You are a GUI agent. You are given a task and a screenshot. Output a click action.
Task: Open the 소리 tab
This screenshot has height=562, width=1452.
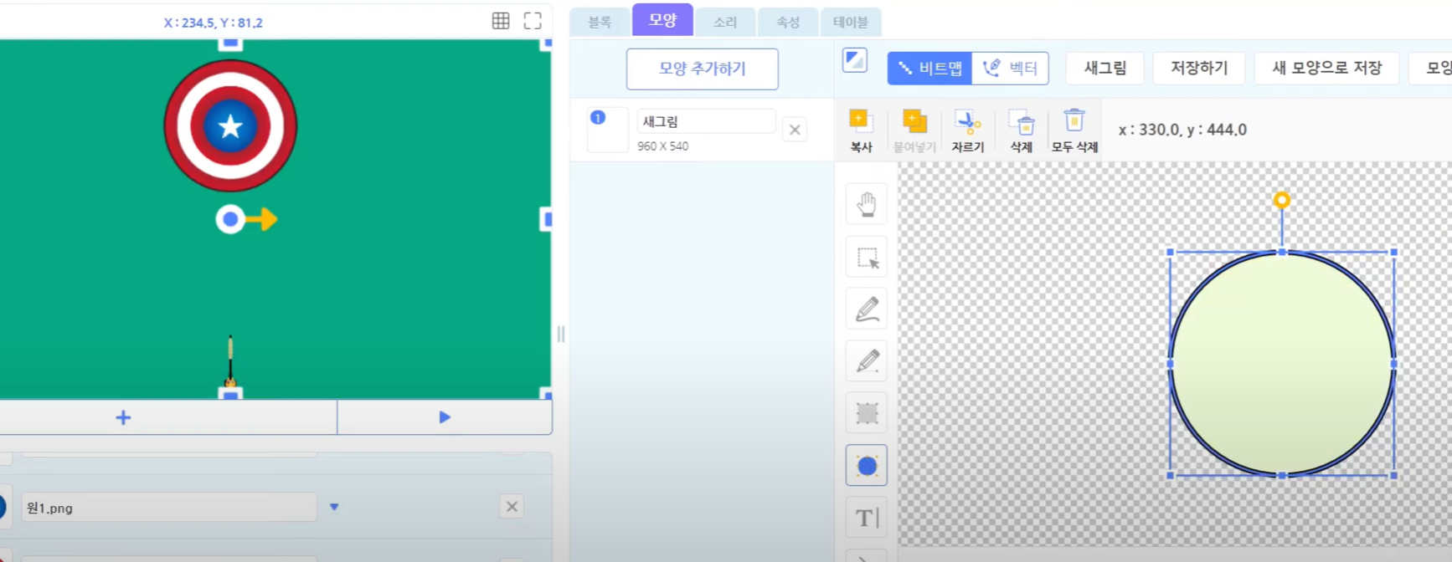pyautogui.click(x=725, y=22)
